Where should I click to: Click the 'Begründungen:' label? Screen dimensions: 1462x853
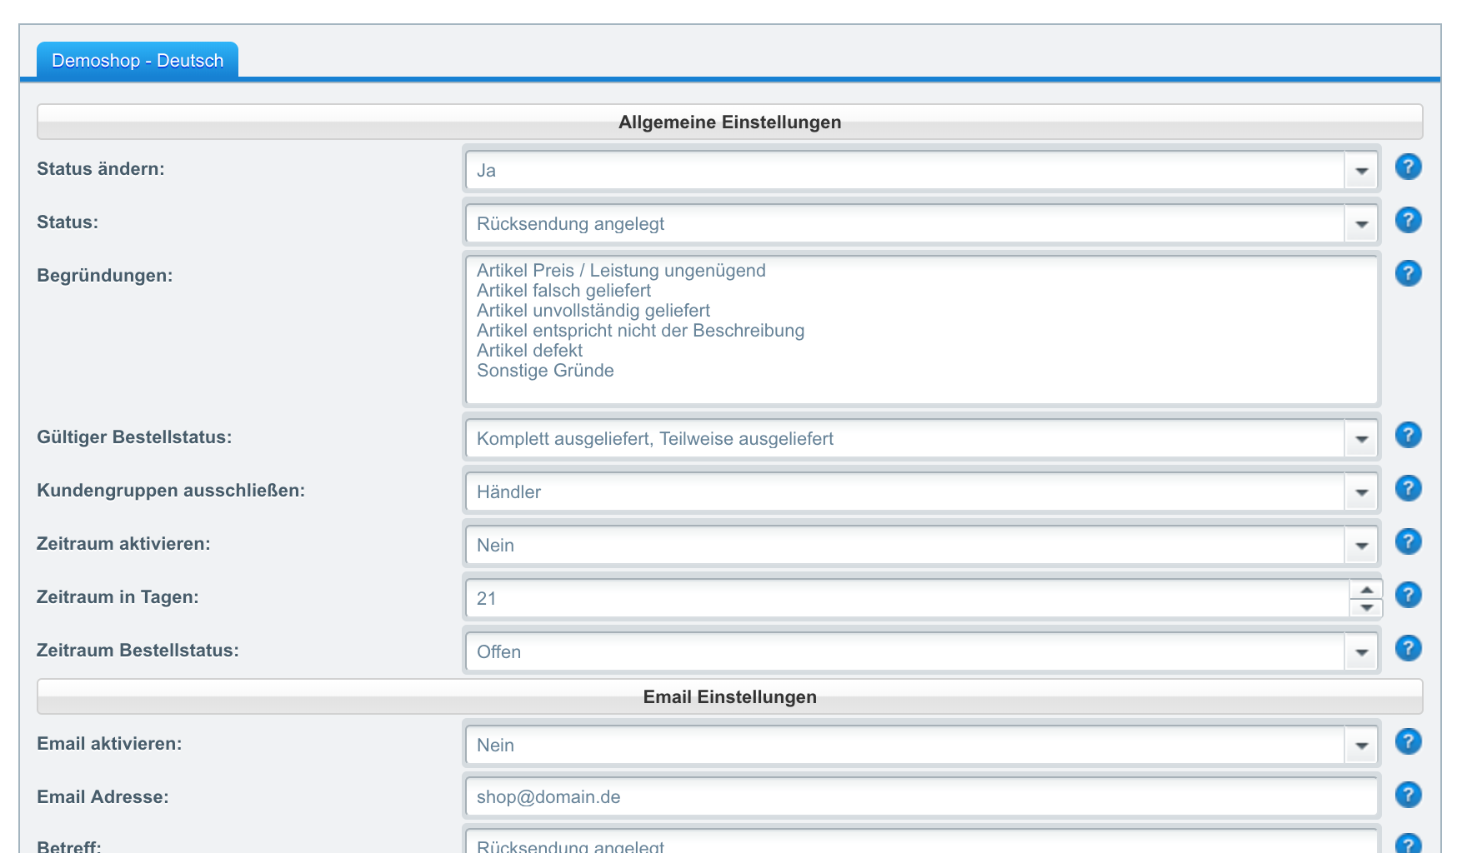pos(105,276)
